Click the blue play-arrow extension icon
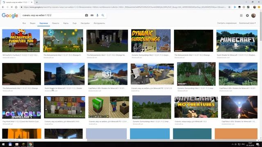Viewport: 262px width, 147px height. pos(235,7)
